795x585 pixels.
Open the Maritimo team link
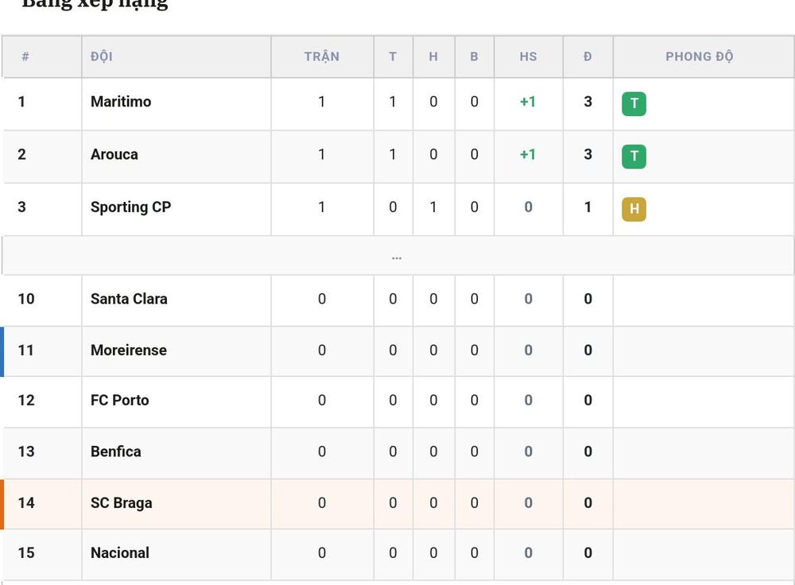(121, 102)
